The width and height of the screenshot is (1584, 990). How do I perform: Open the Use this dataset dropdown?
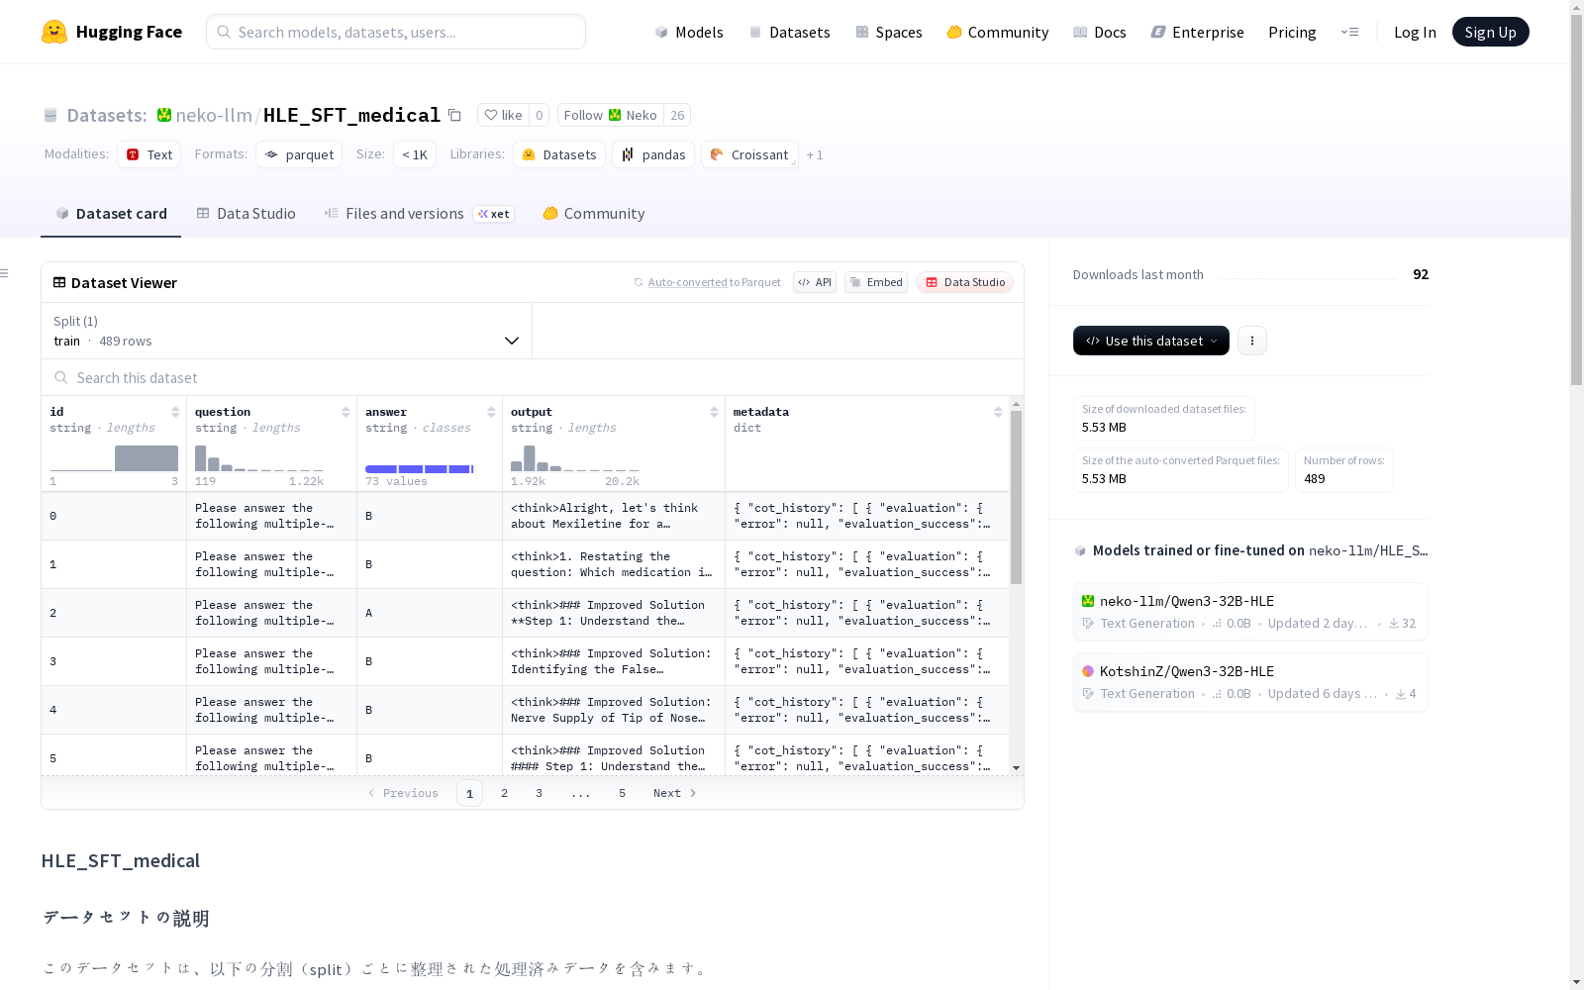point(1151,341)
